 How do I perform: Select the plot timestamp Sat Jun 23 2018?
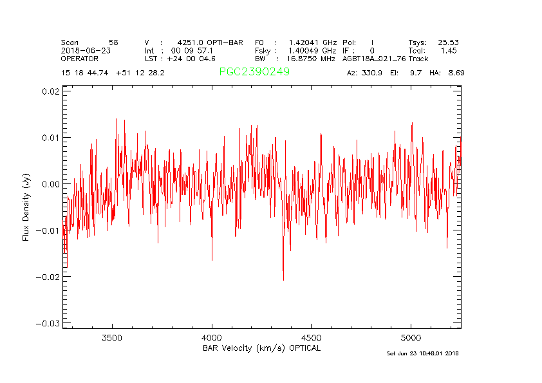(x=422, y=353)
